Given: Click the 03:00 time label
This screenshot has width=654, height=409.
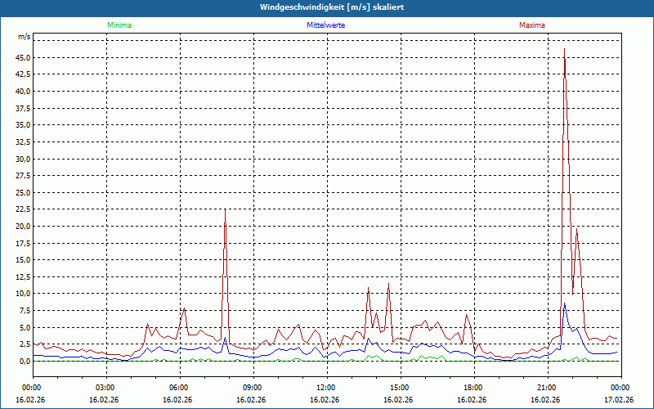Looking at the screenshot, I should (104, 388).
